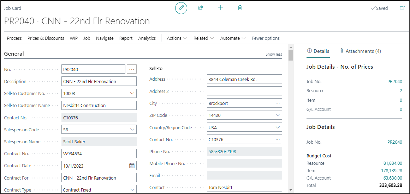Click the Description input field
410x194 pixels.
(x=99, y=81)
